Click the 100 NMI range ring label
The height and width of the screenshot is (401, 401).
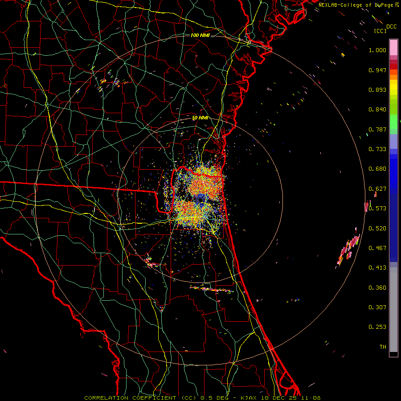[x=200, y=35]
